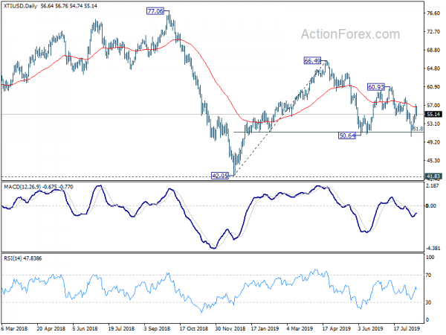Click the 3 Sep 2018 date label

pos(157,329)
